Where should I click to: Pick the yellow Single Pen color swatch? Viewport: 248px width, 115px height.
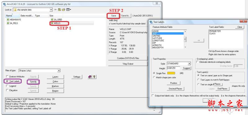point(171,73)
